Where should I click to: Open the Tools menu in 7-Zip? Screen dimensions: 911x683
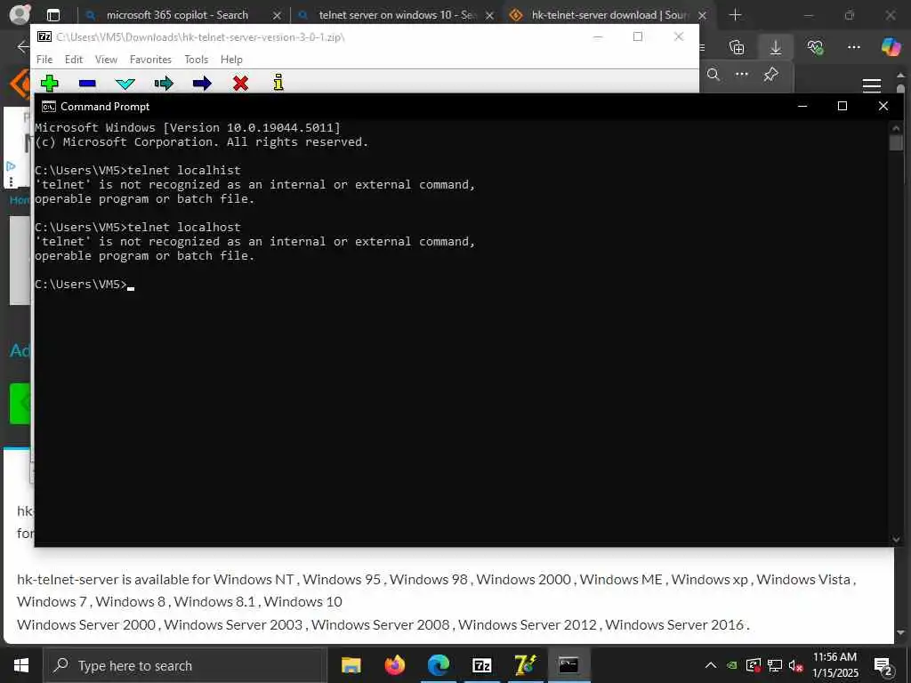coord(197,60)
